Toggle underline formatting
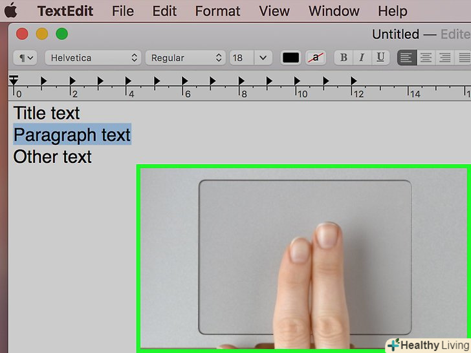 (x=380, y=58)
